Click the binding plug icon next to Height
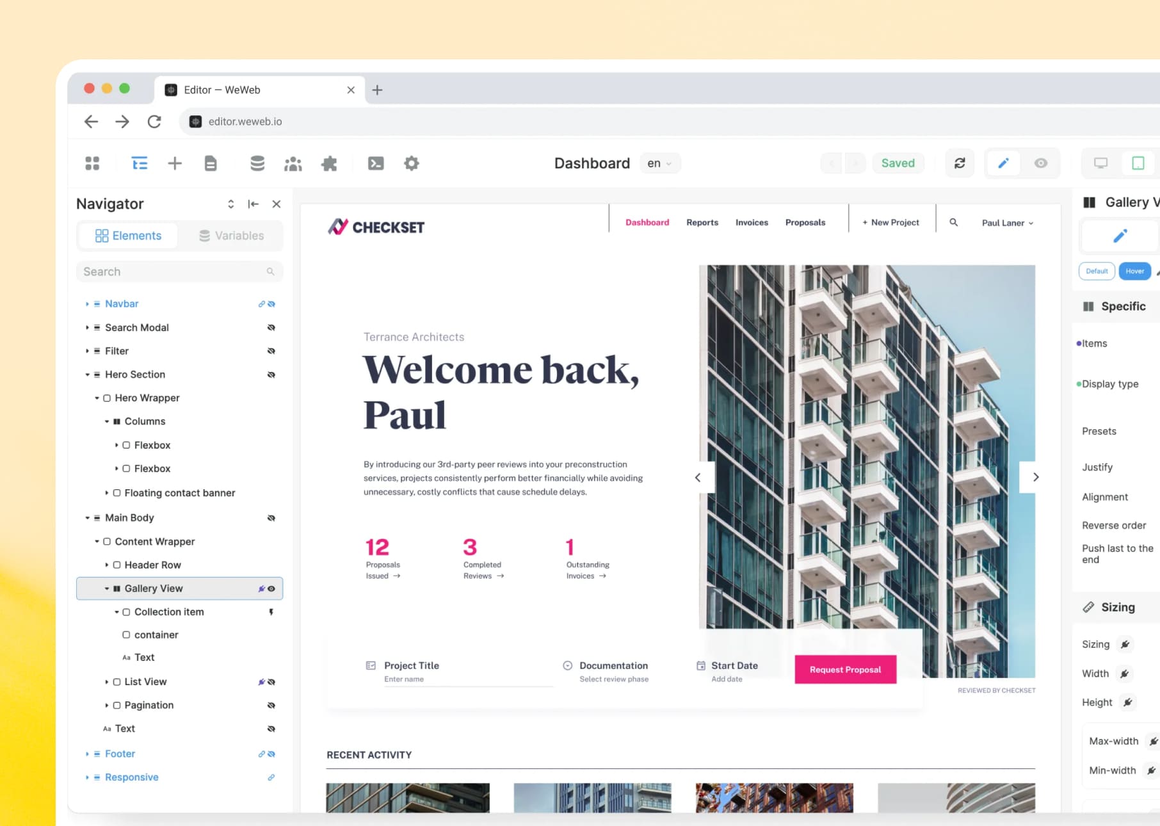 coord(1128,702)
